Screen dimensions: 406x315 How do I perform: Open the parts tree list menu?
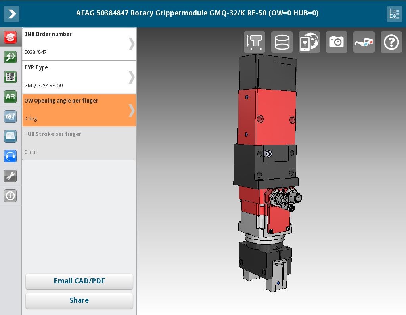point(394,14)
